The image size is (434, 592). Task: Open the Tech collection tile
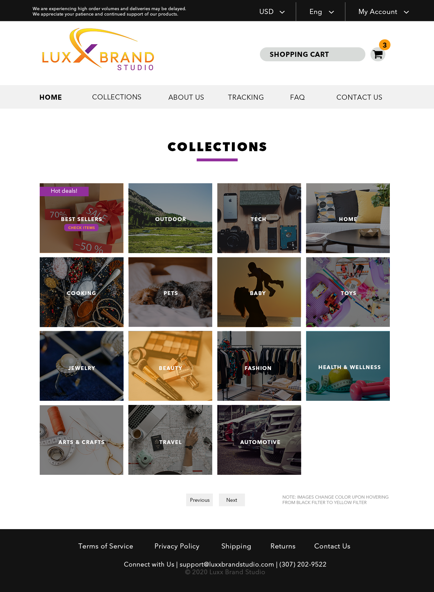259,218
